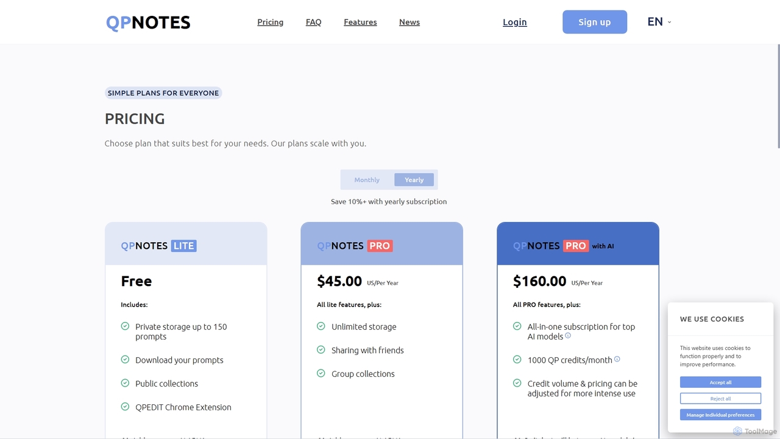Click checkmark icon beside Download your prompts

point(125,360)
